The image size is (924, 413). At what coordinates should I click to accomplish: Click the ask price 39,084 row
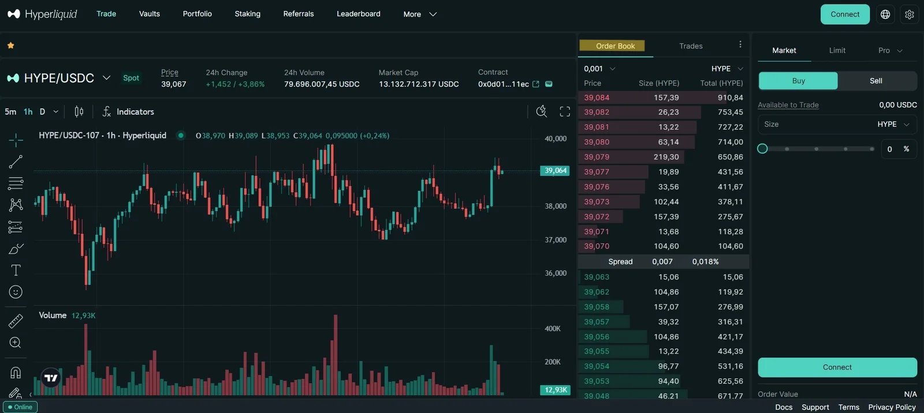pos(664,97)
